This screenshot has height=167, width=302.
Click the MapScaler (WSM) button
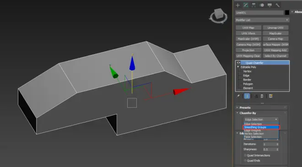tap(248, 39)
